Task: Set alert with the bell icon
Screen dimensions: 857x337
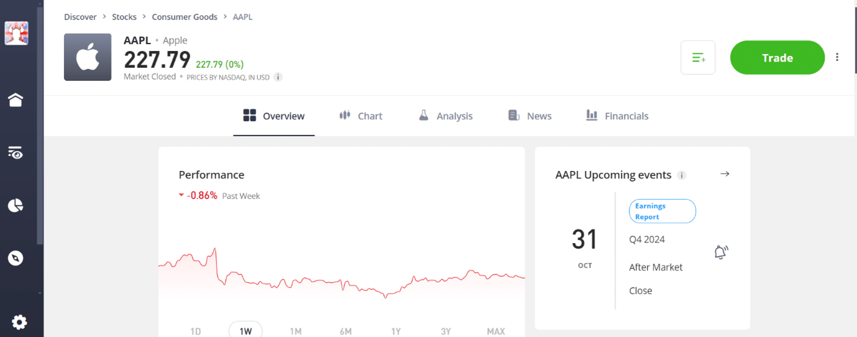Action: [x=721, y=252]
